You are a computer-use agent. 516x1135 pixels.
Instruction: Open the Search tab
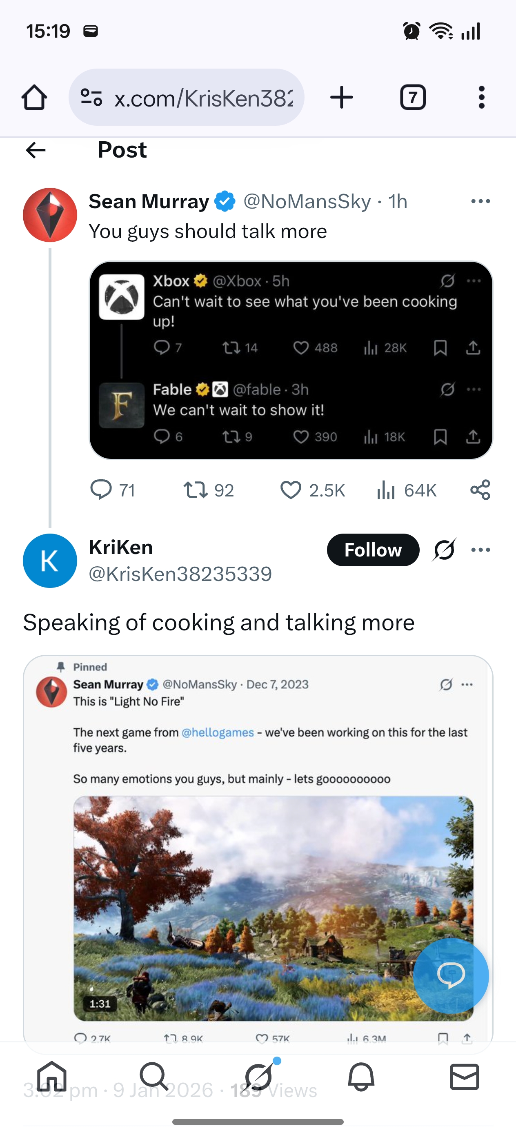[x=154, y=1076]
